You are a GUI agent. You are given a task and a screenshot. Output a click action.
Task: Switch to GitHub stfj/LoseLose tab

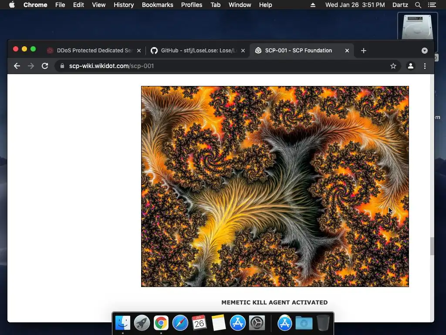[198, 51]
